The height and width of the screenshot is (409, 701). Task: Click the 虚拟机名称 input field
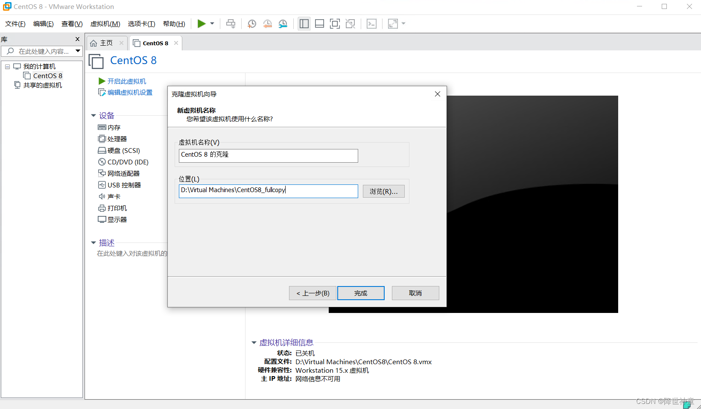coord(268,155)
